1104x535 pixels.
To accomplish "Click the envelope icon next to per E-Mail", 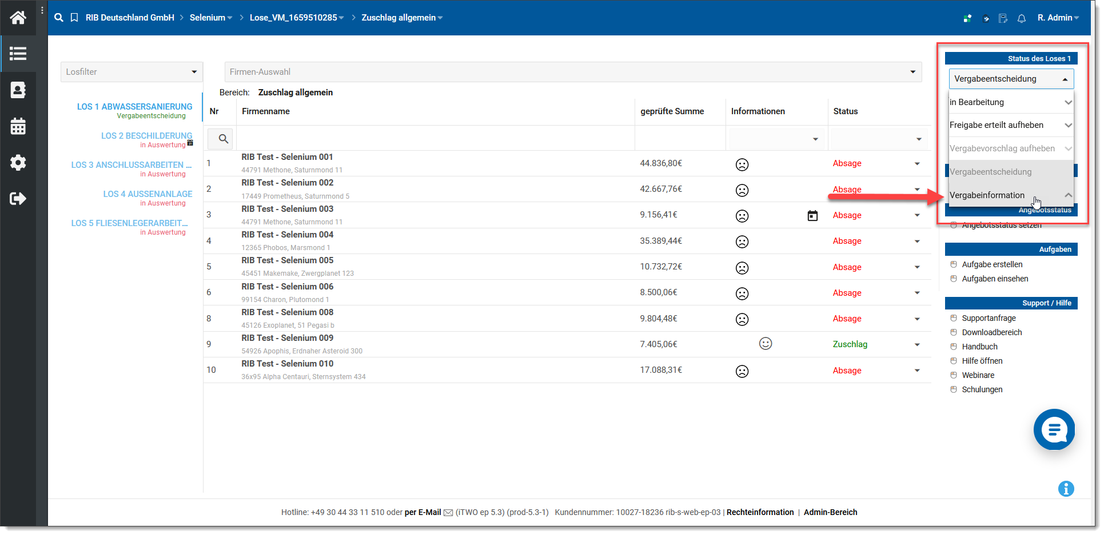I will pos(448,513).
